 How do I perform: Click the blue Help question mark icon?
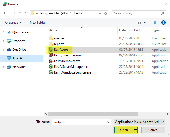pos(163,23)
